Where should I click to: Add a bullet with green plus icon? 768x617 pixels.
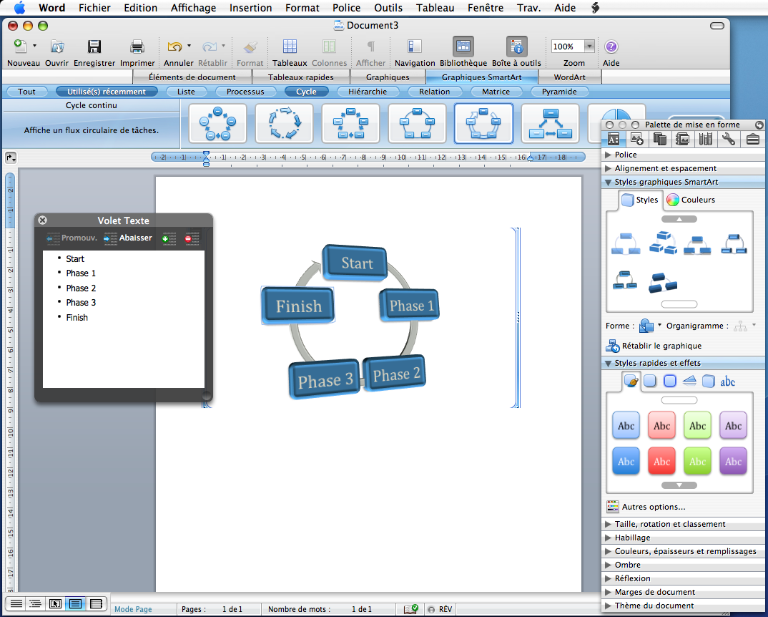pyautogui.click(x=169, y=238)
